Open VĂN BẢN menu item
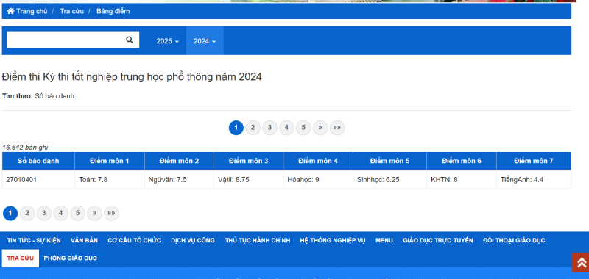Viewport: 589px width, 279px height. point(84,240)
